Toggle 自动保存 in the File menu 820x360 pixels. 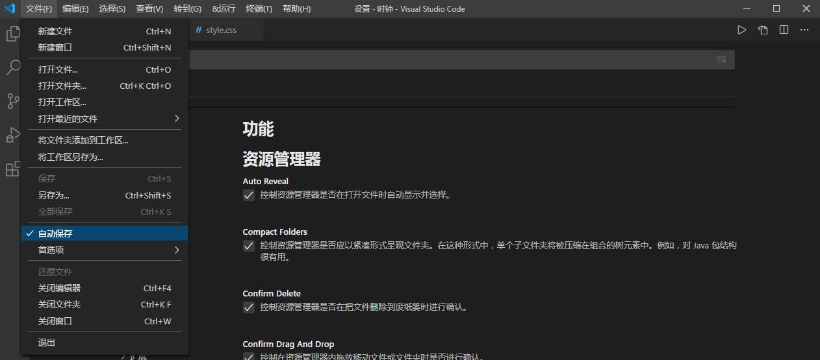(104, 234)
